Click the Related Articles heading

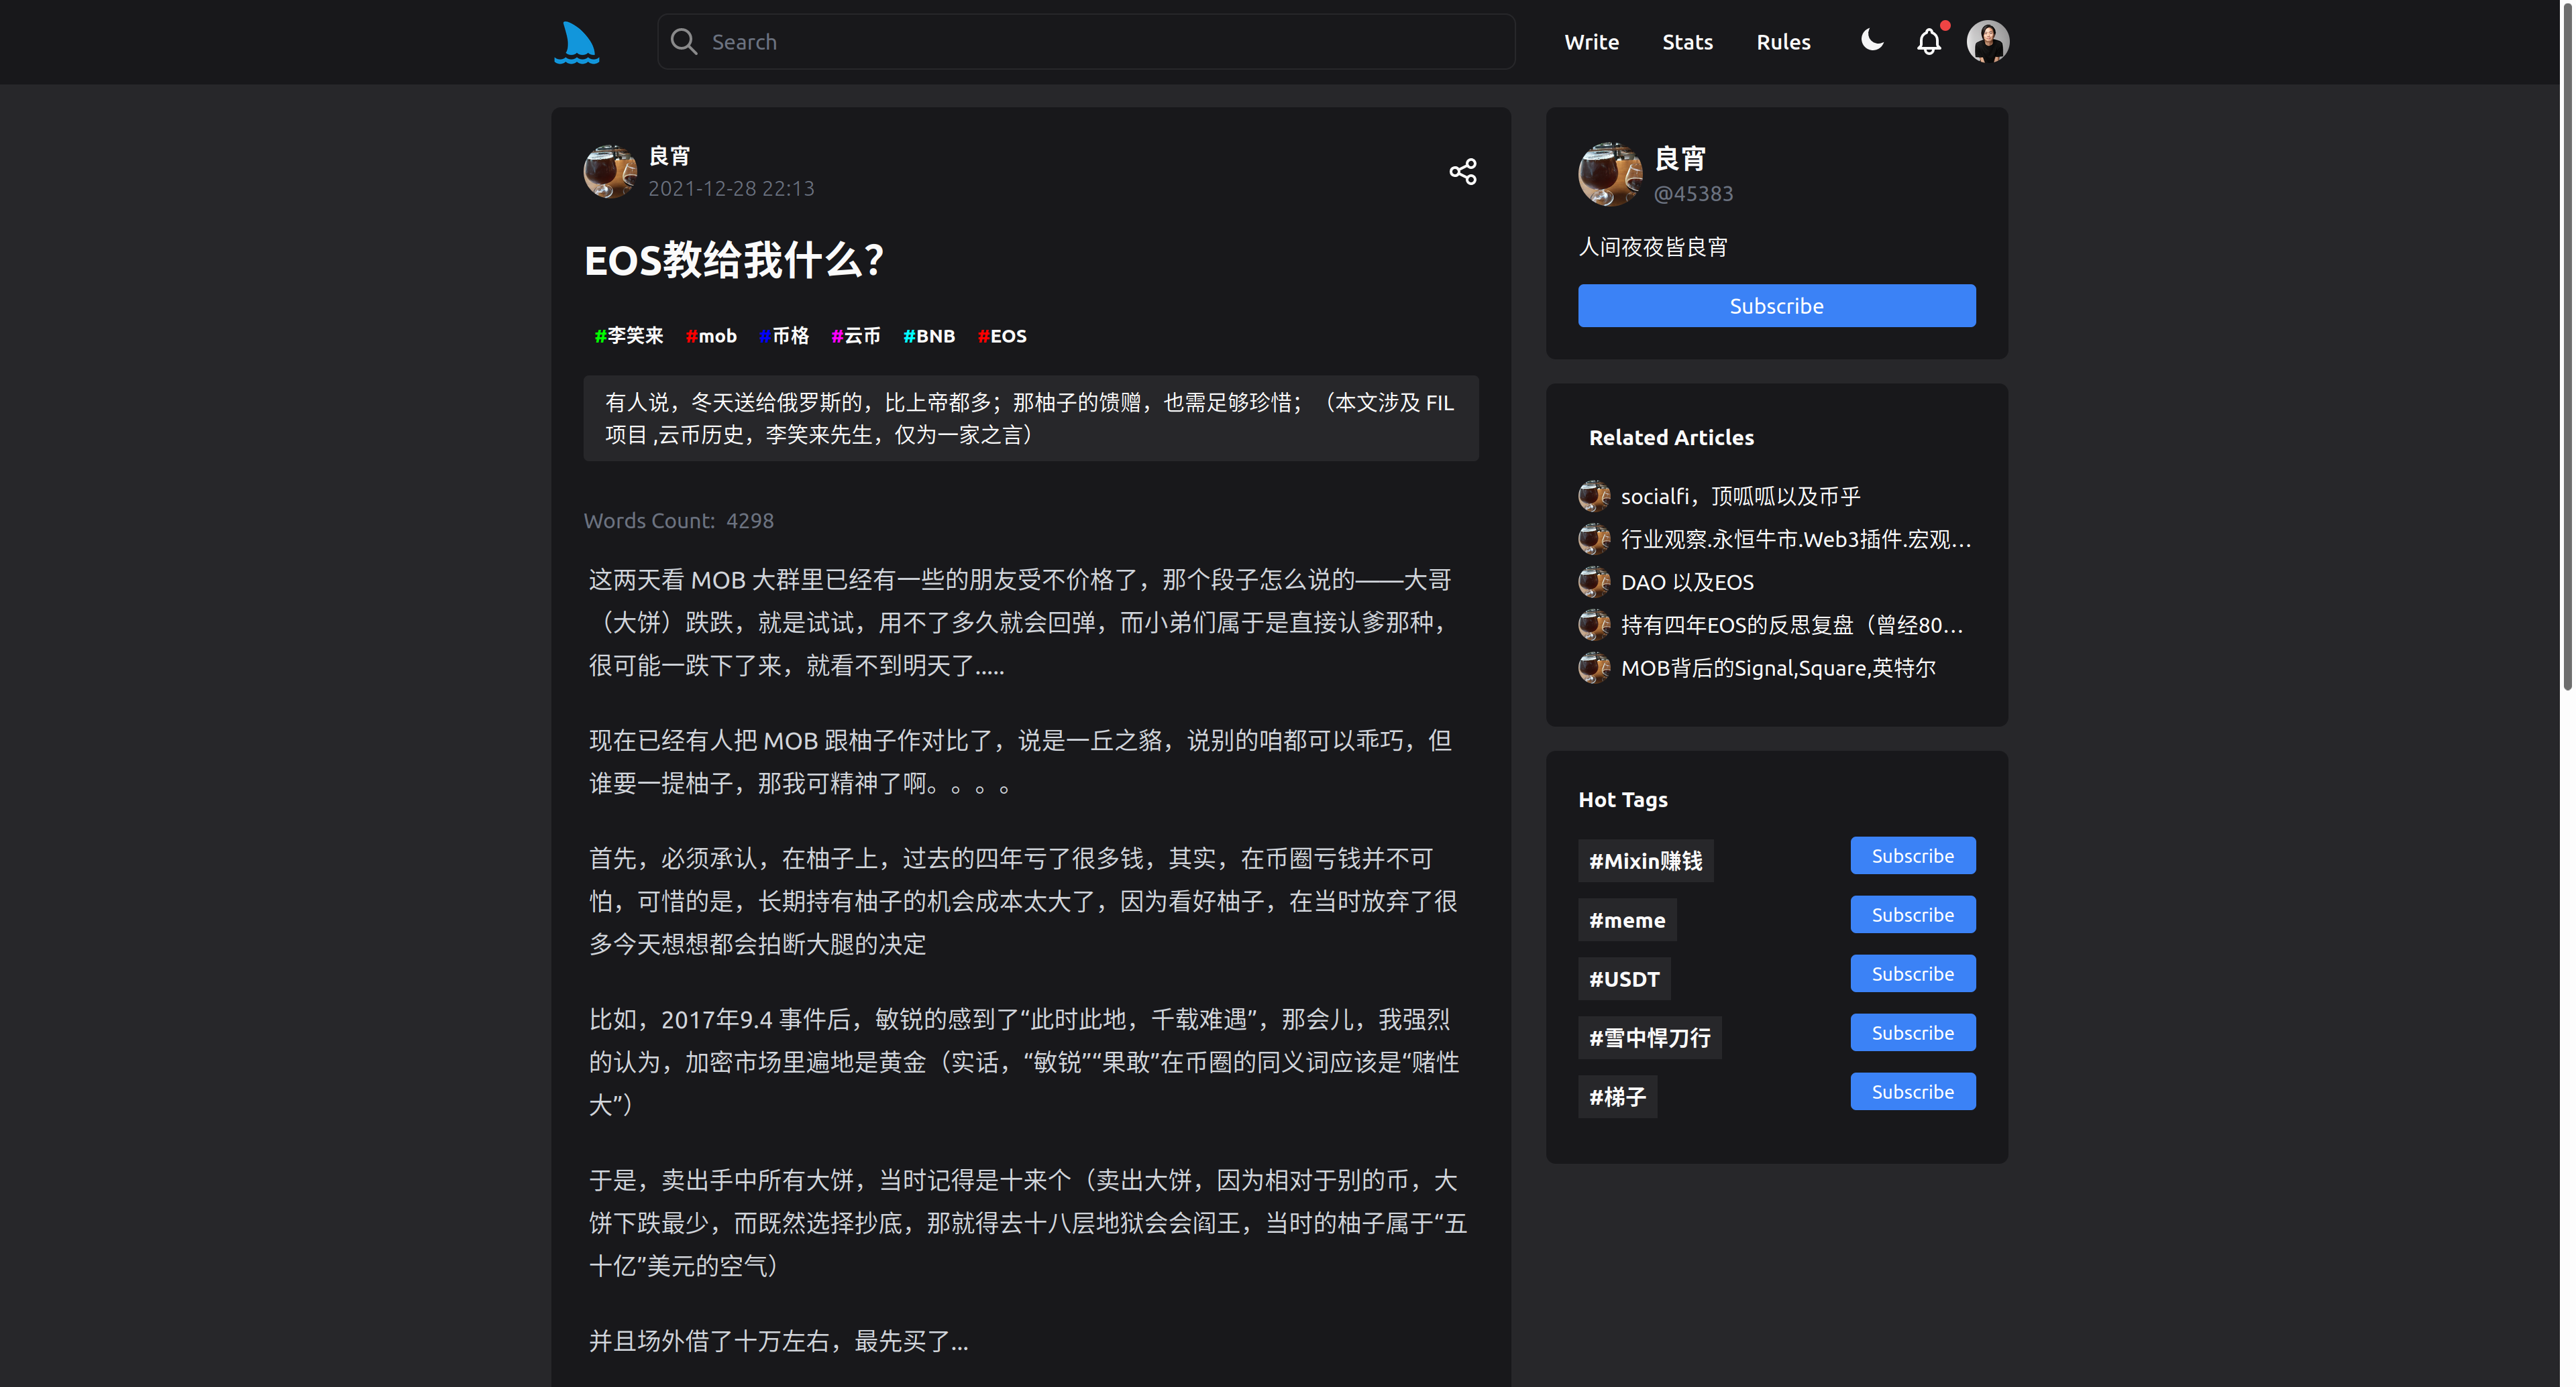(x=1671, y=438)
